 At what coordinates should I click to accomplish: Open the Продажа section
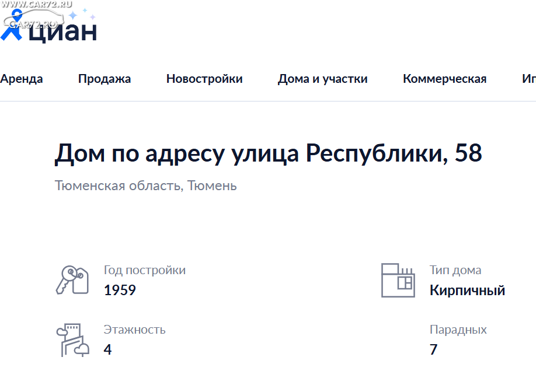(105, 79)
